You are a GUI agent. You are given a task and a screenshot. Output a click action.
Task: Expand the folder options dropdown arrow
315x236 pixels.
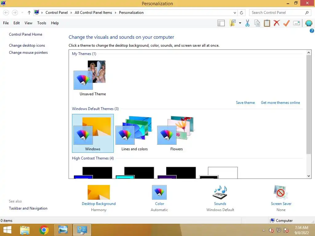[x=240, y=23]
